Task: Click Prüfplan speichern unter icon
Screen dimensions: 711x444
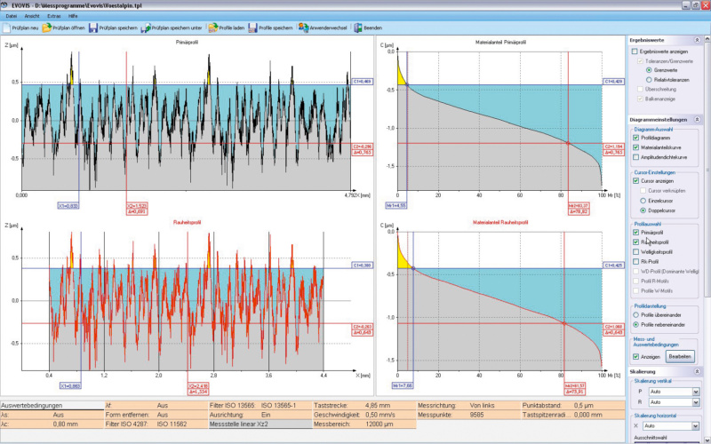Action: [x=144, y=28]
